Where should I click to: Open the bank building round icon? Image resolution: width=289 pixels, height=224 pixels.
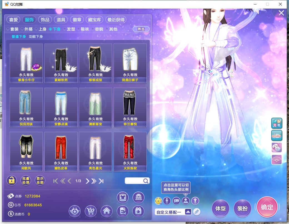click(138, 197)
